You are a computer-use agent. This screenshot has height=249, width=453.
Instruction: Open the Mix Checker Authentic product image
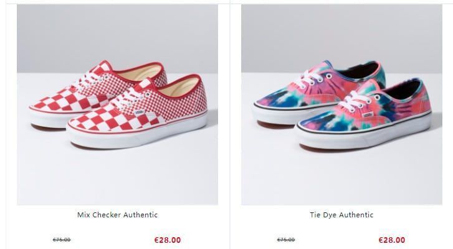point(117,105)
